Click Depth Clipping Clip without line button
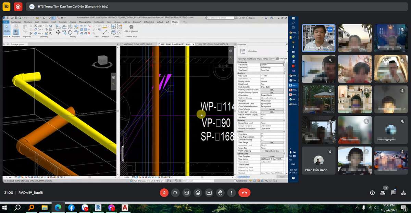Image resolution: width=411 pixels, height=213 pixels. [x=272, y=151]
